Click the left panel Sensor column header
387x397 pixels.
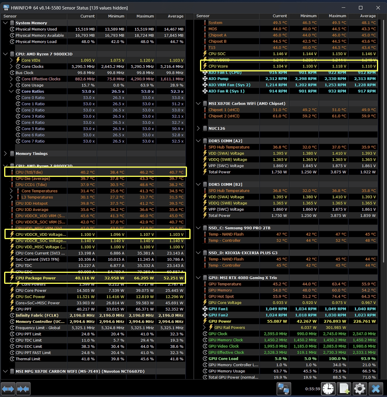coord(34,16)
